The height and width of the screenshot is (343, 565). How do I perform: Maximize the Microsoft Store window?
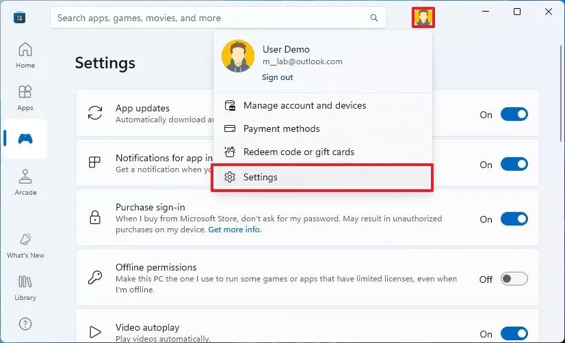(517, 12)
